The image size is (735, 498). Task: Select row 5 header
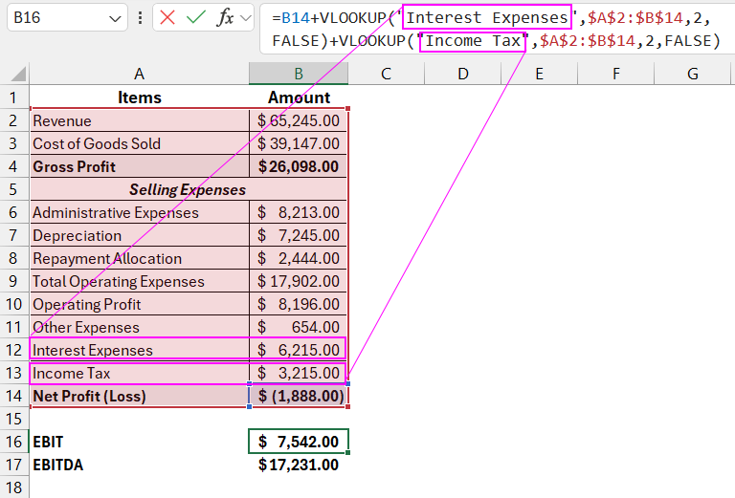click(x=13, y=189)
